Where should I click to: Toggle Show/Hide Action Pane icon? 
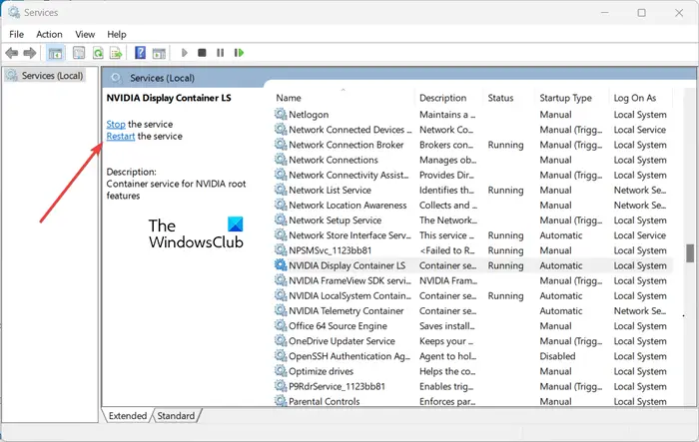coord(159,54)
